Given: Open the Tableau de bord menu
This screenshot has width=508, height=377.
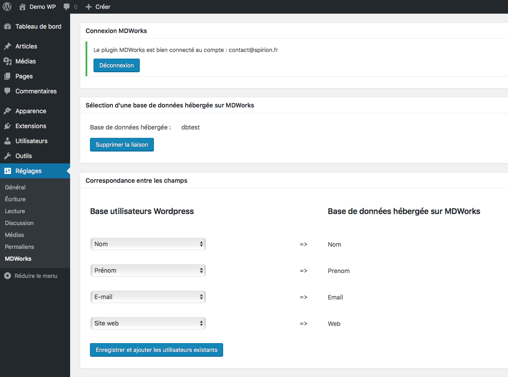Looking at the screenshot, I should [35, 26].
